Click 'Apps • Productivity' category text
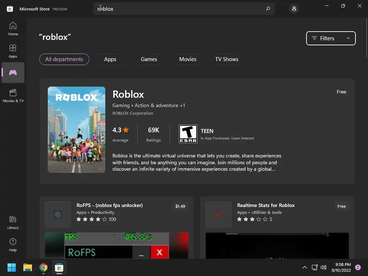 tap(95, 212)
